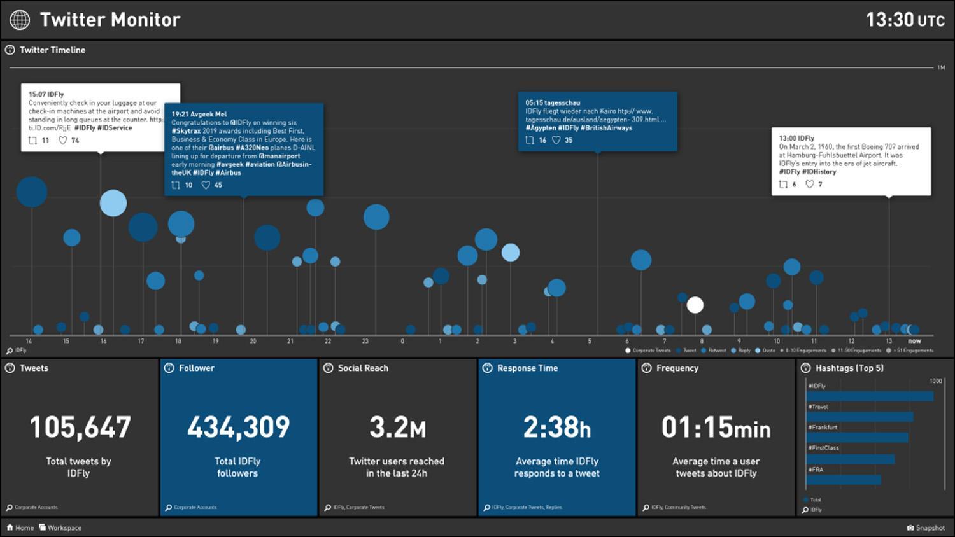Toggle the Tweet legend entry
The width and height of the screenshot is (955, 537).
pos(686,351)
